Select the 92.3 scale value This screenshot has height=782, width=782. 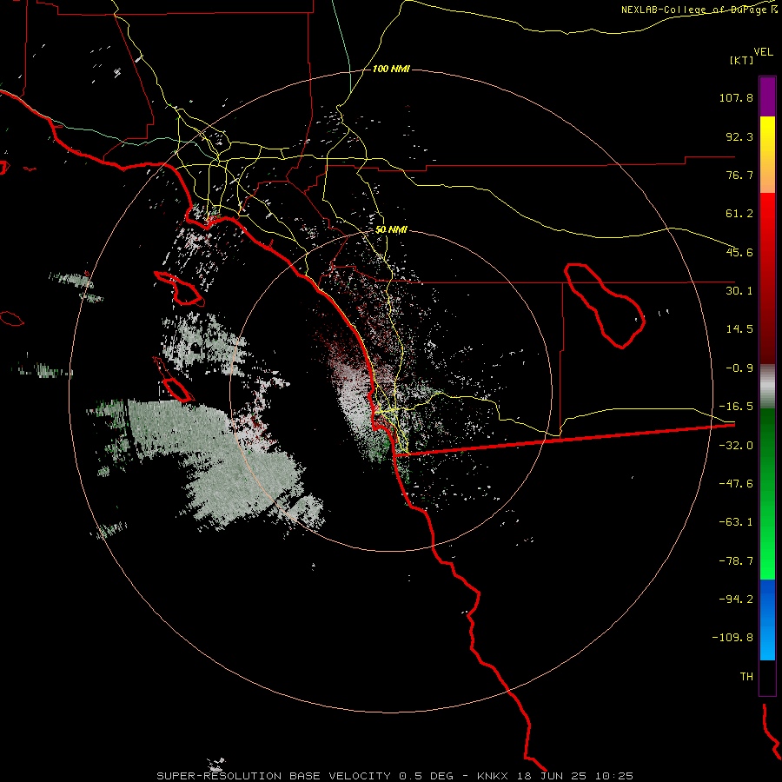(x=739, y=136)
